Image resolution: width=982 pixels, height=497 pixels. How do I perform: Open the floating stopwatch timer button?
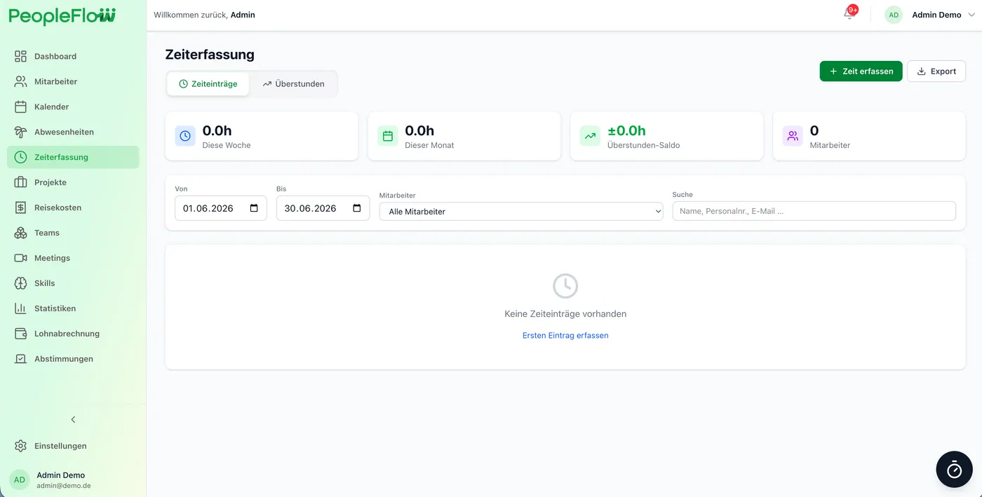(954, 469)
